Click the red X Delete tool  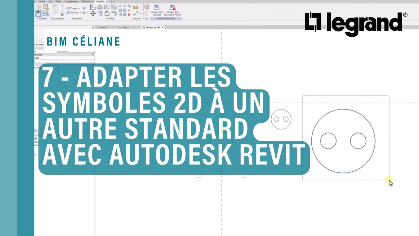pos(129,14)
